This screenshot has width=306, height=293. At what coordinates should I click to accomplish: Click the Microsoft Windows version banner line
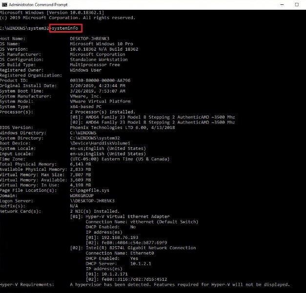tap(52, 13)
